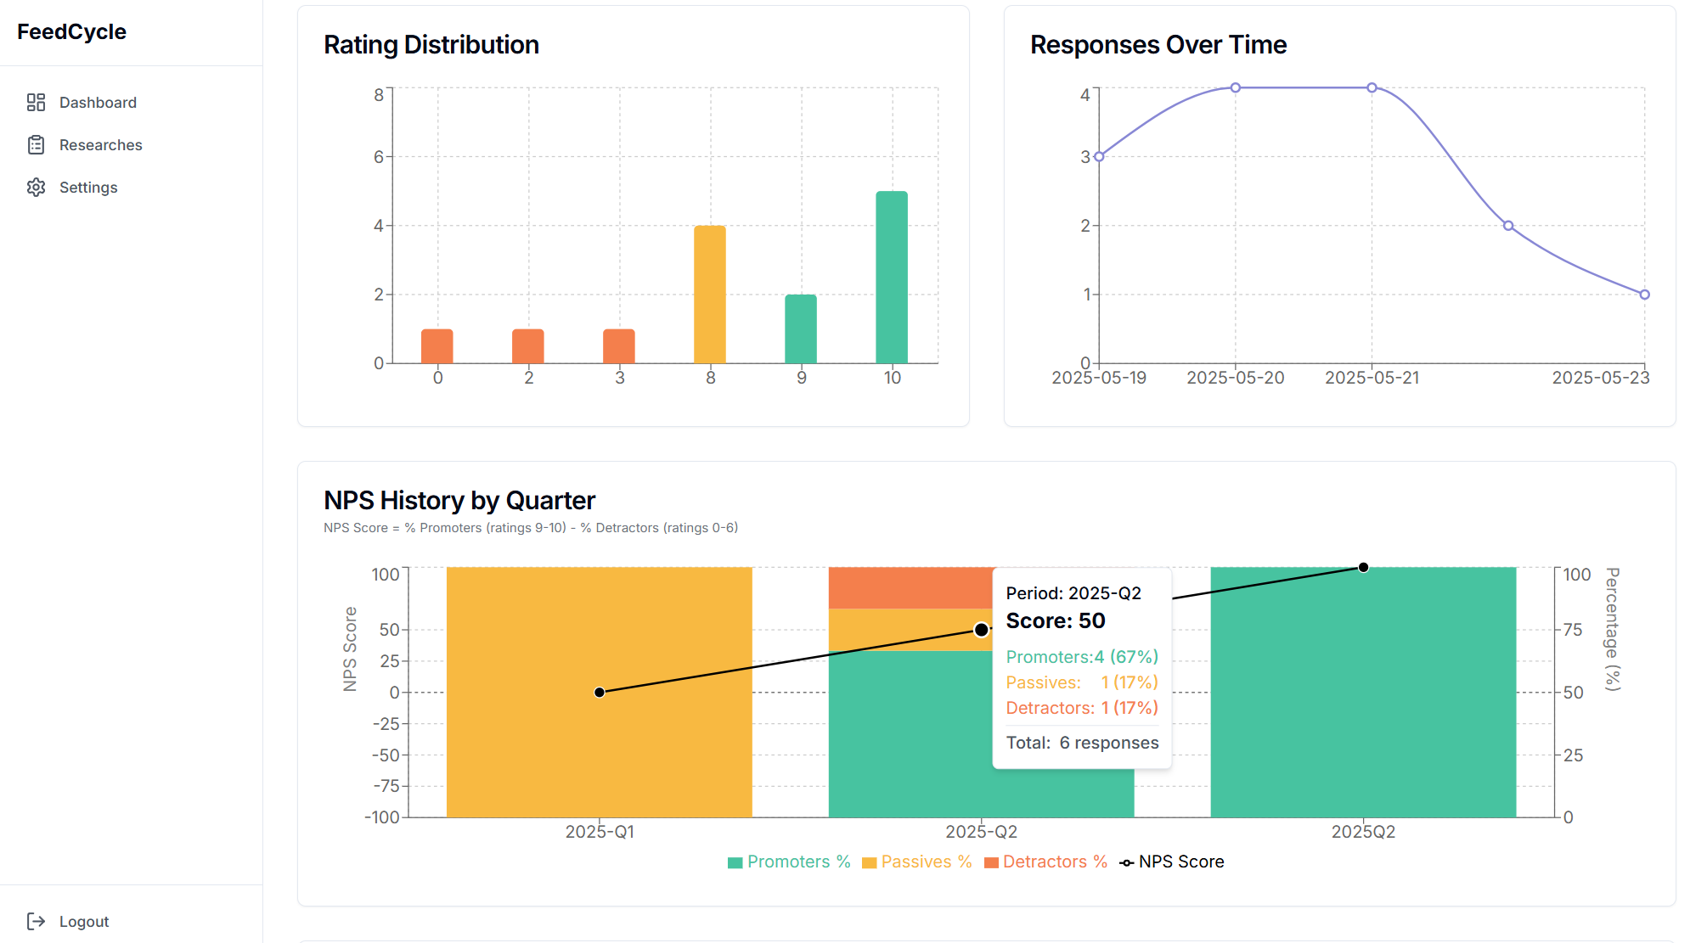Select the 2025-05-23 line data point
Viewport: 1707px width, 943px height.
pyautogui.click(x=1645, y=295)
